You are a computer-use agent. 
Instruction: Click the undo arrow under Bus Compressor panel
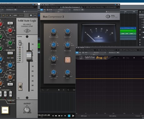tap(43, 90)
